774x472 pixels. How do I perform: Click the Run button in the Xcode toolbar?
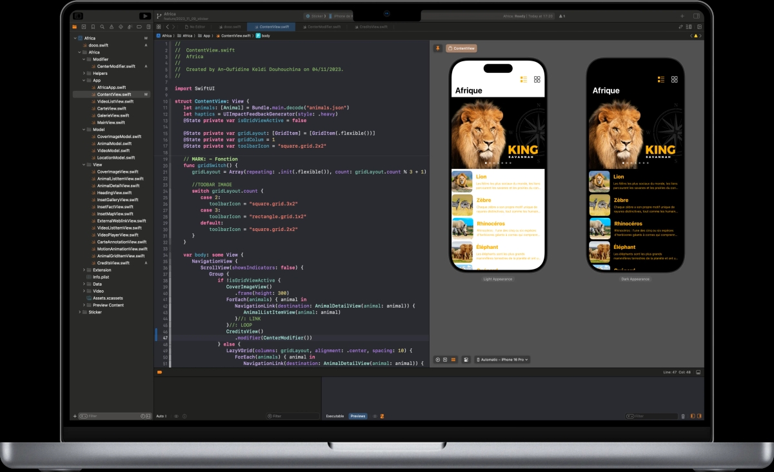click(x=144, y=15)
